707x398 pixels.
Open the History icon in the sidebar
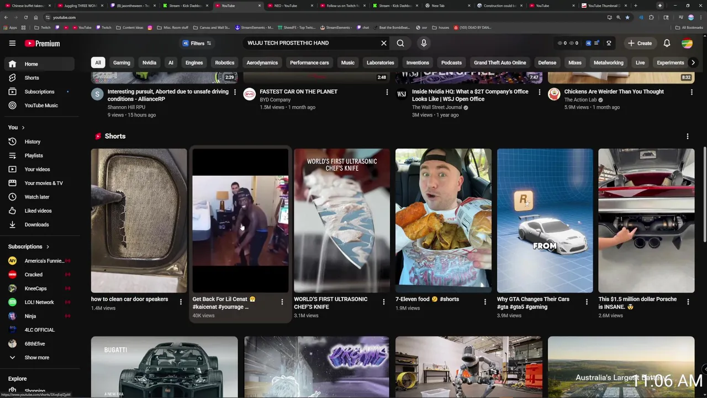[x=12, y=142]
